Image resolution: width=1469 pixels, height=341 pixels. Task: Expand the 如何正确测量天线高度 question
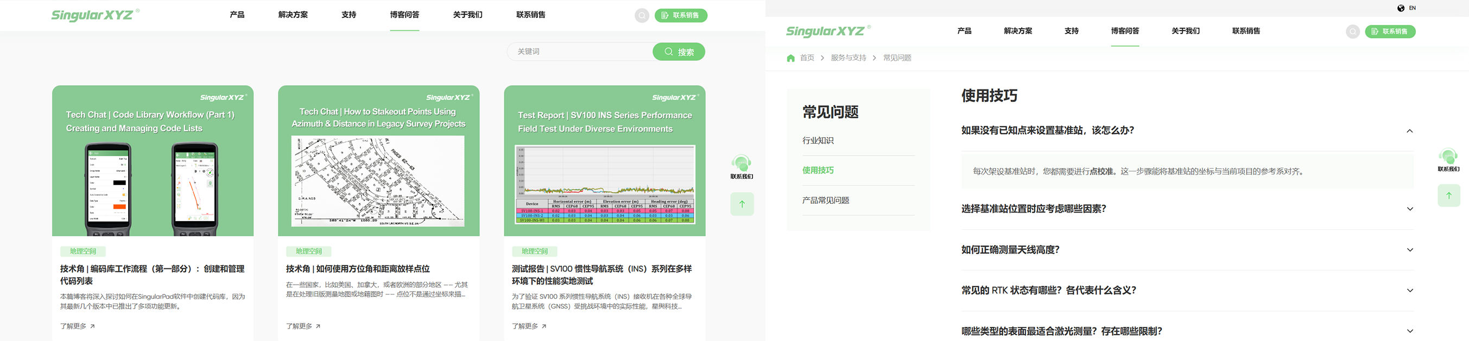pos(1410,250)
